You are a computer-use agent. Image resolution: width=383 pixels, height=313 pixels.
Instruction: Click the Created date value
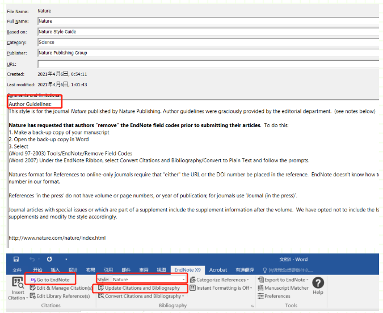tap(62, 74)
